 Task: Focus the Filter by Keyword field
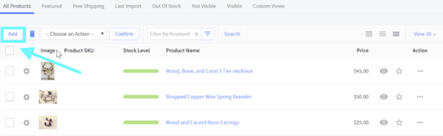pos(169,34)
